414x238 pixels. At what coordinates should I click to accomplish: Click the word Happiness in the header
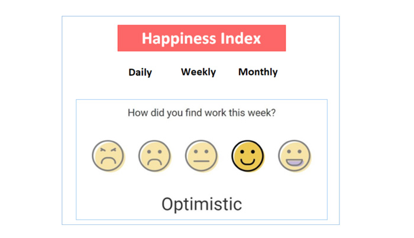point(179,39)
